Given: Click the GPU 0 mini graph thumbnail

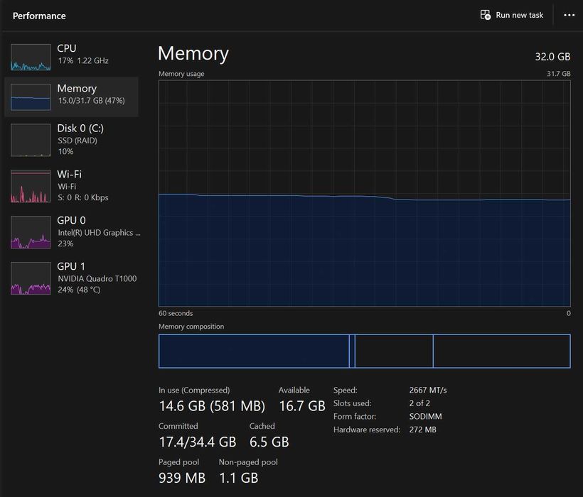Looking at the screenshot, I should 31,232.
